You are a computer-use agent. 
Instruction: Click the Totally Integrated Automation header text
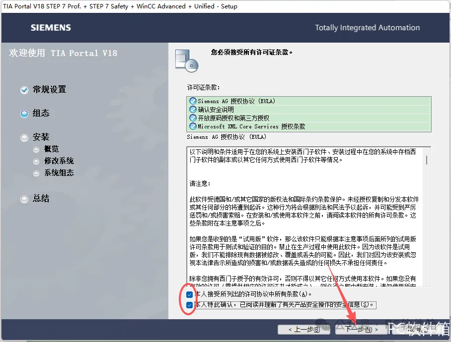click(367, 28)
